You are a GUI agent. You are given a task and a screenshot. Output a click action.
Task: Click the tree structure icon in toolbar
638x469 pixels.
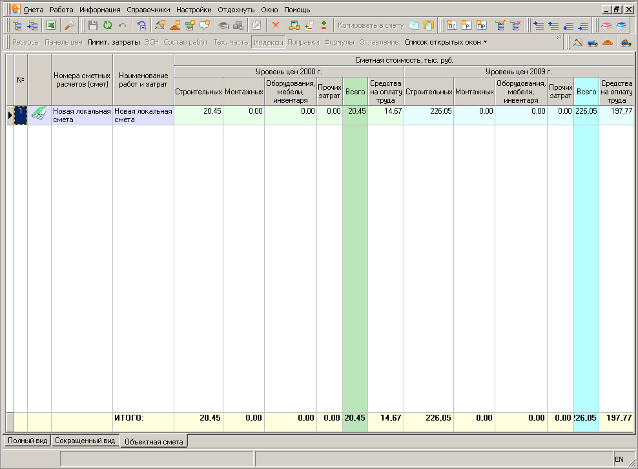pos(17,25)
